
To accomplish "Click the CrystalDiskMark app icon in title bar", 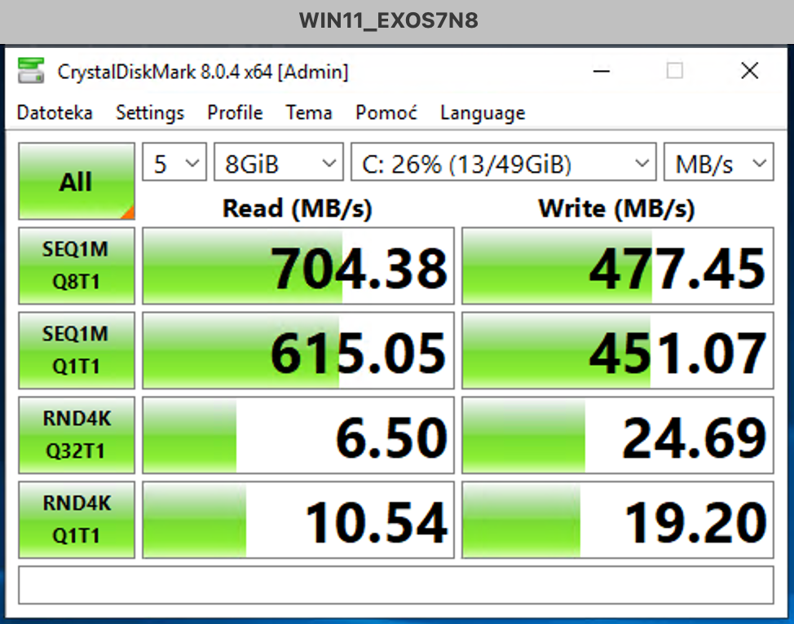I will coord(31,70).
